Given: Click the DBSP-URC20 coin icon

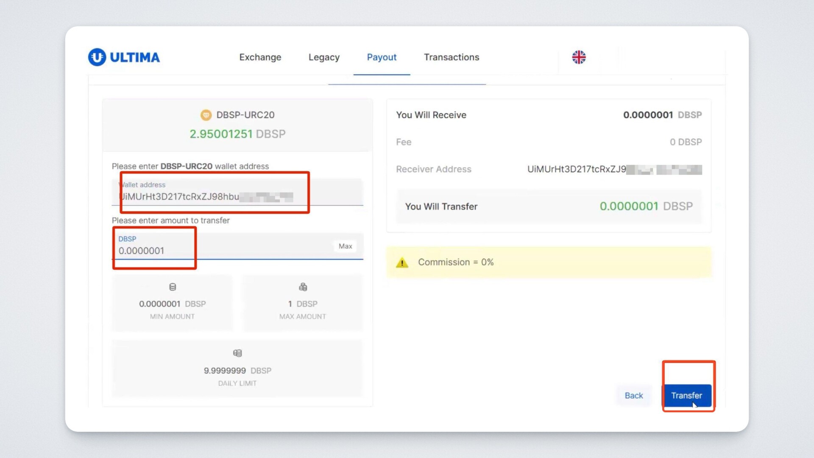Looking at the screenshot, I should (x=206, y=115).
